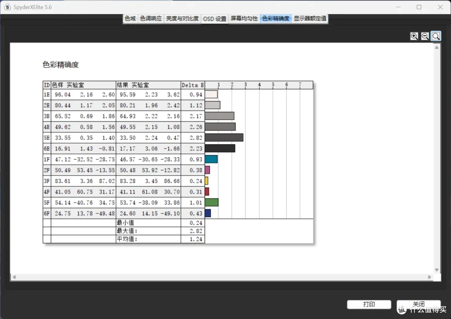Click Delta E value 0.94

click(x=196, y=95)
